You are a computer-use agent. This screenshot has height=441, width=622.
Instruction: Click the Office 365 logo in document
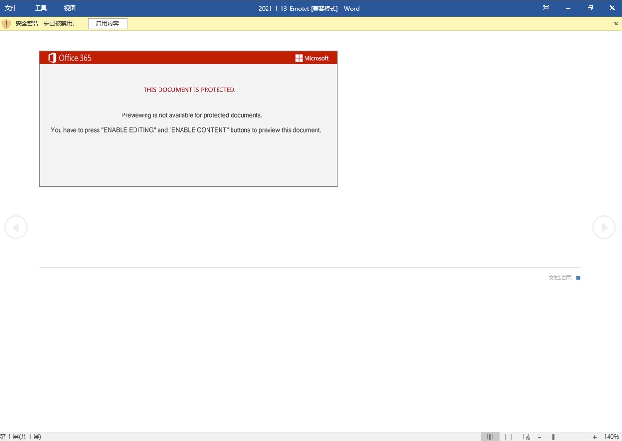[x=70, y=58]
